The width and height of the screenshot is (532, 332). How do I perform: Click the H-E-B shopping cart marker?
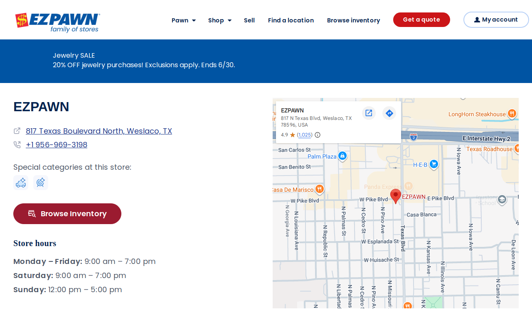coord(434,164)
